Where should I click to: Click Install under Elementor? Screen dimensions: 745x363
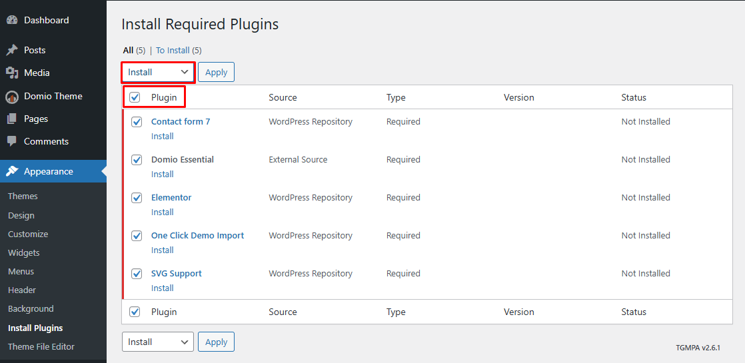163,212
